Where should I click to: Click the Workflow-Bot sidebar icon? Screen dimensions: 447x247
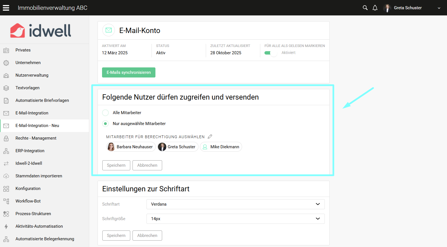[6, 201]
